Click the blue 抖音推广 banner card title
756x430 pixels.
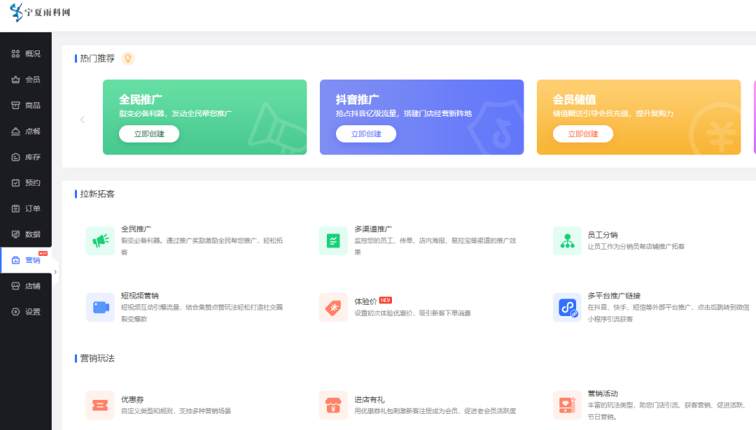(x=357, y=100)
